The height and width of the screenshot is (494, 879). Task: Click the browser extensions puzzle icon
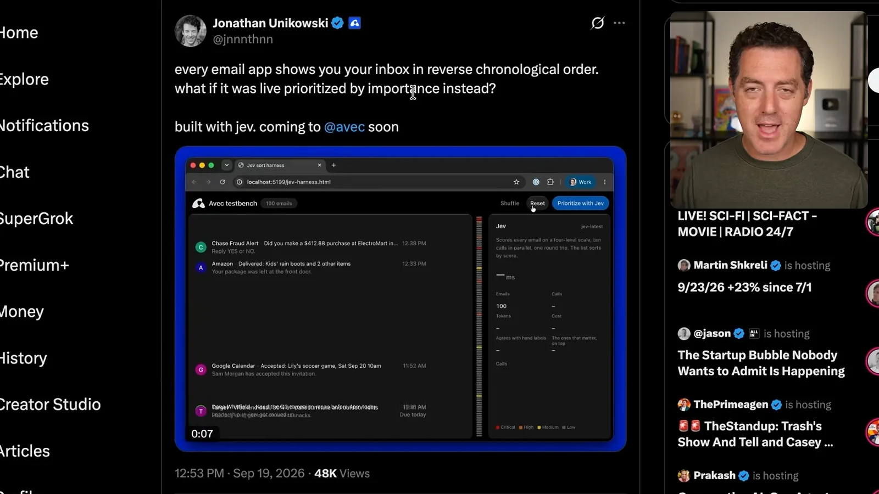coord(550,182)
